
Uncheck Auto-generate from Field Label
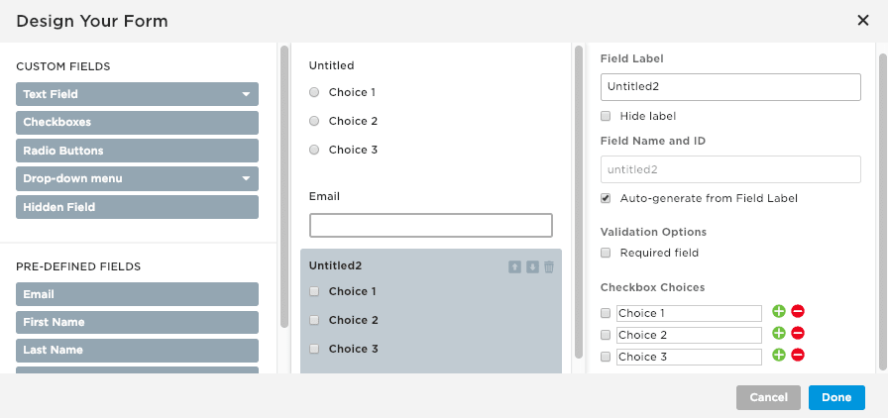(x=607, y=198)
